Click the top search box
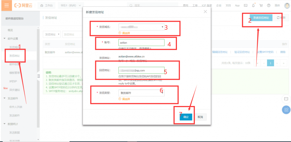The image size is (291, 142). coord(152,6)
